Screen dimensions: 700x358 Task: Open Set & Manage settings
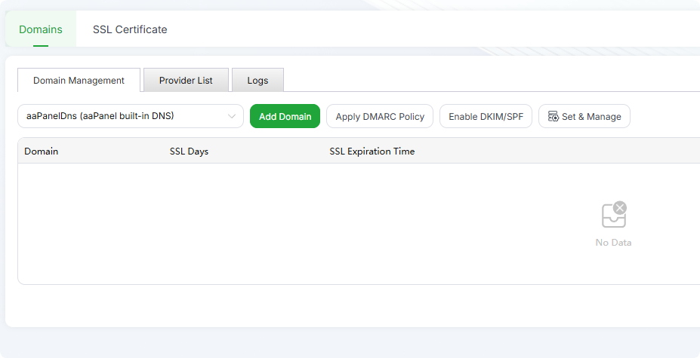(x=584, y=116)
